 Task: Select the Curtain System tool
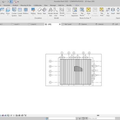pos(14,12)
